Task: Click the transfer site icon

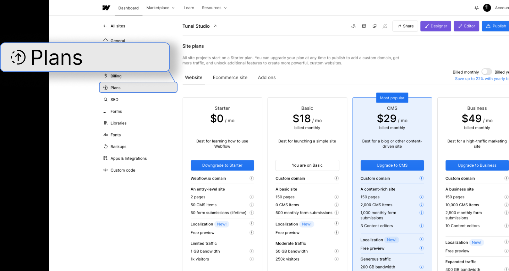Action: [353, 26]
